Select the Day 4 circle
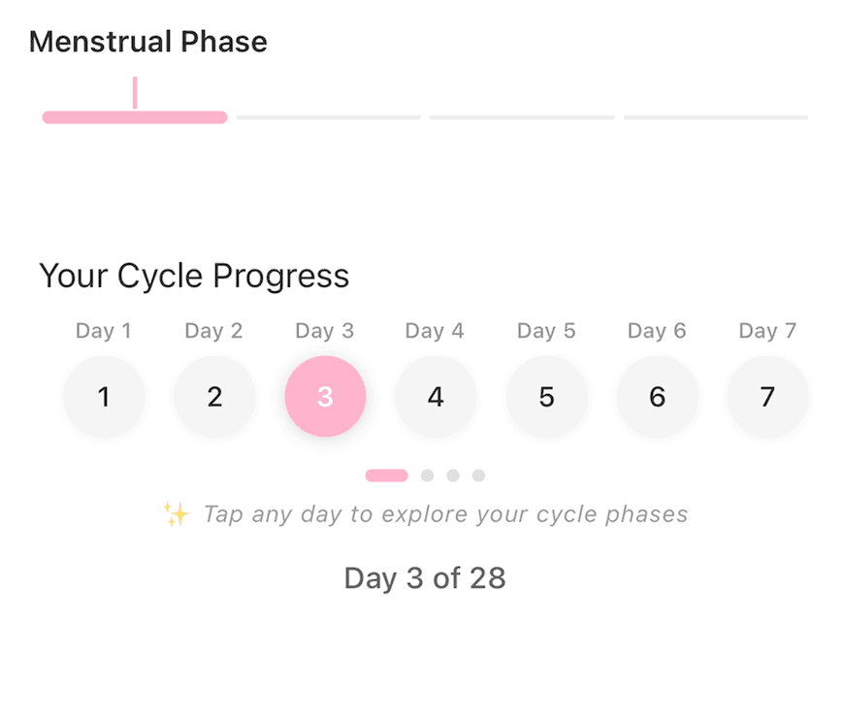The image size is (844, 722). 436,396
